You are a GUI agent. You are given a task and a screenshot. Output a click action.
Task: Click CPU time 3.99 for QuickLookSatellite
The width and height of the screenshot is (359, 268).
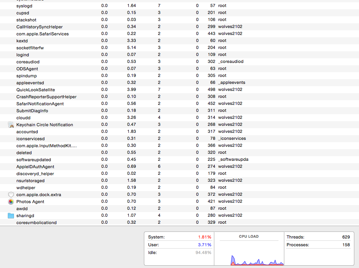[x=131, y=89]
